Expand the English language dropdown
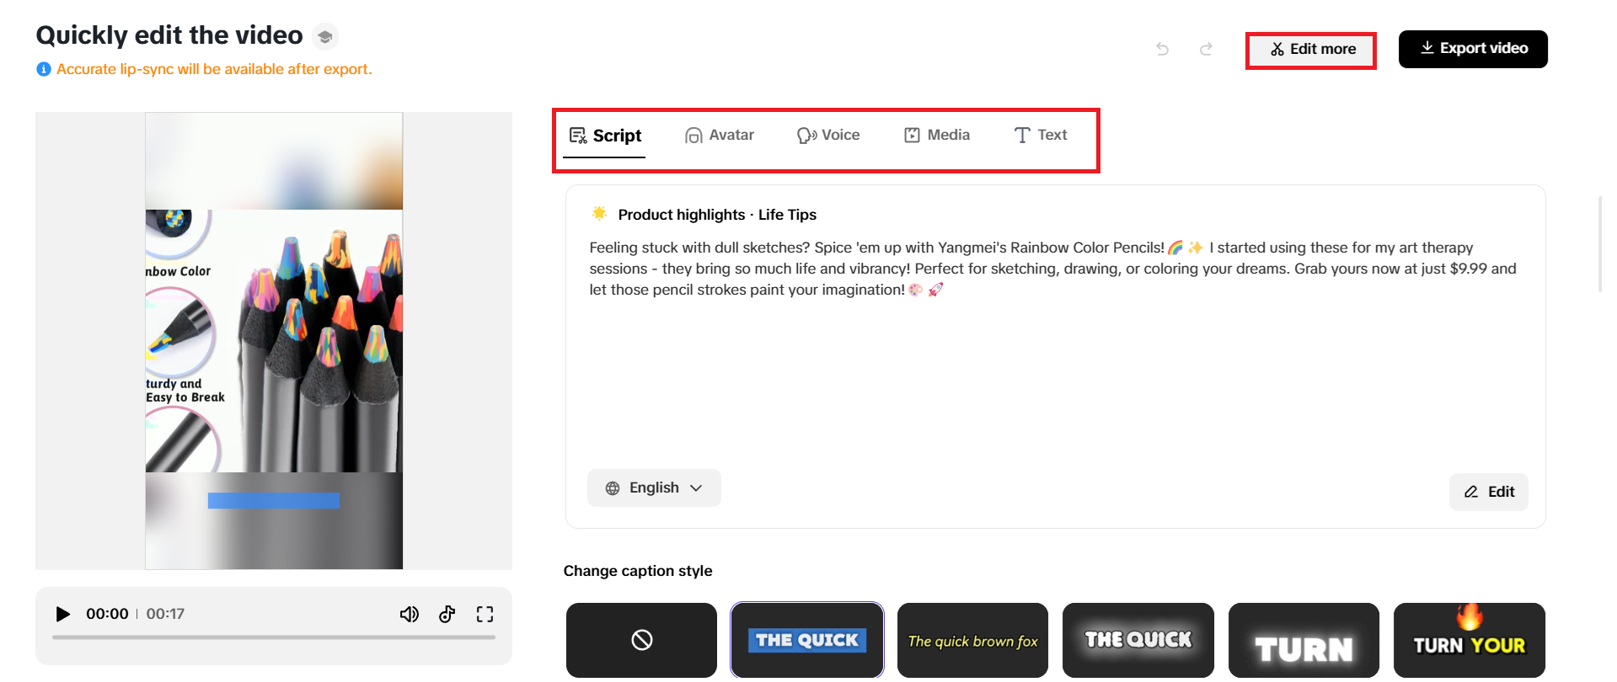The width and height of the screenshot is (1617, 682). pyautogui.click(x=654, y=488)
